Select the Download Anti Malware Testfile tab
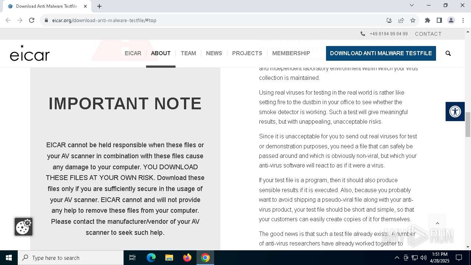Screen dimensions: 471x265 point(47,6)
